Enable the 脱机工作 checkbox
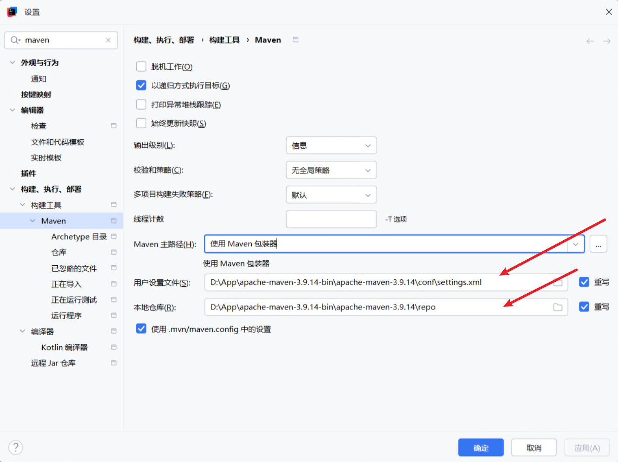 [141, 67]
